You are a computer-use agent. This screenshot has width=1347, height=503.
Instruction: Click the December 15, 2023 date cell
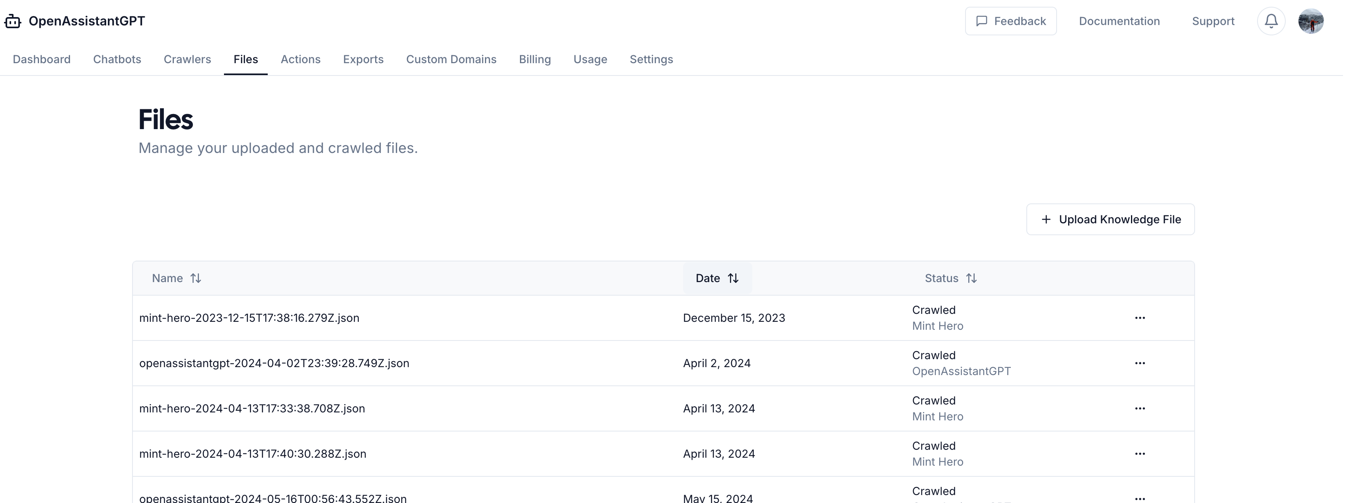pos(734,317)
